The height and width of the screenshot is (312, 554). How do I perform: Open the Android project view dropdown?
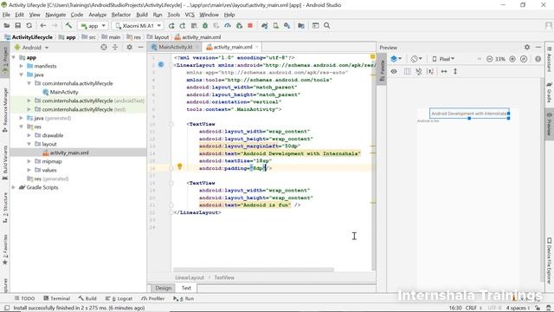click(31, 47)
